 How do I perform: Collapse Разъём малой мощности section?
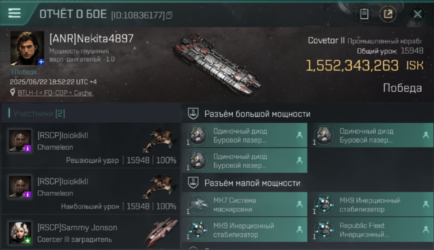193,183
